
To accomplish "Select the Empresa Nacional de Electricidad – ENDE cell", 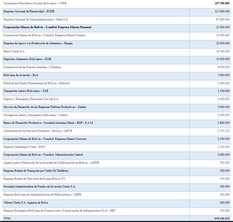I will (x=29, y=12).
